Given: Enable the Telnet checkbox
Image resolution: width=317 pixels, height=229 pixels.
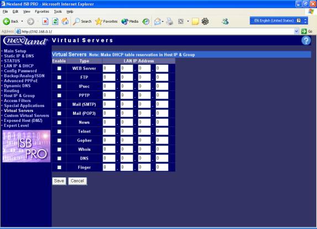Looking at the screenshot, I should point(59,131).
